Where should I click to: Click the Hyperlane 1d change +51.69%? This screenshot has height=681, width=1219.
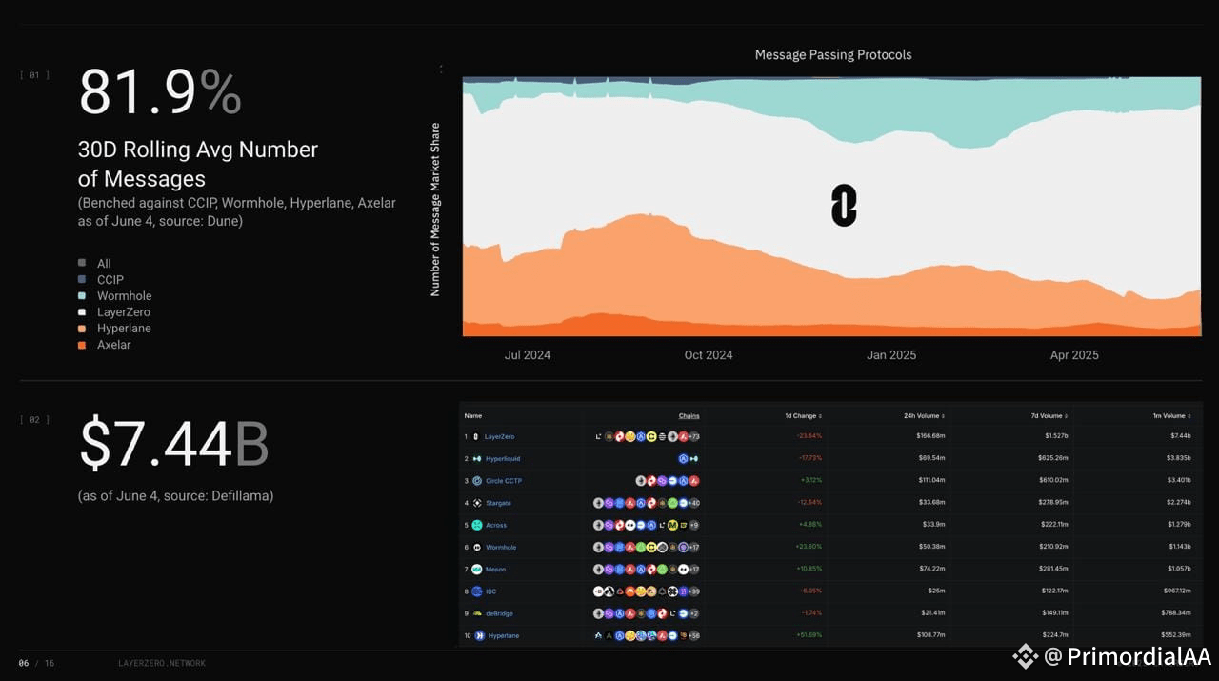[809, 635]
